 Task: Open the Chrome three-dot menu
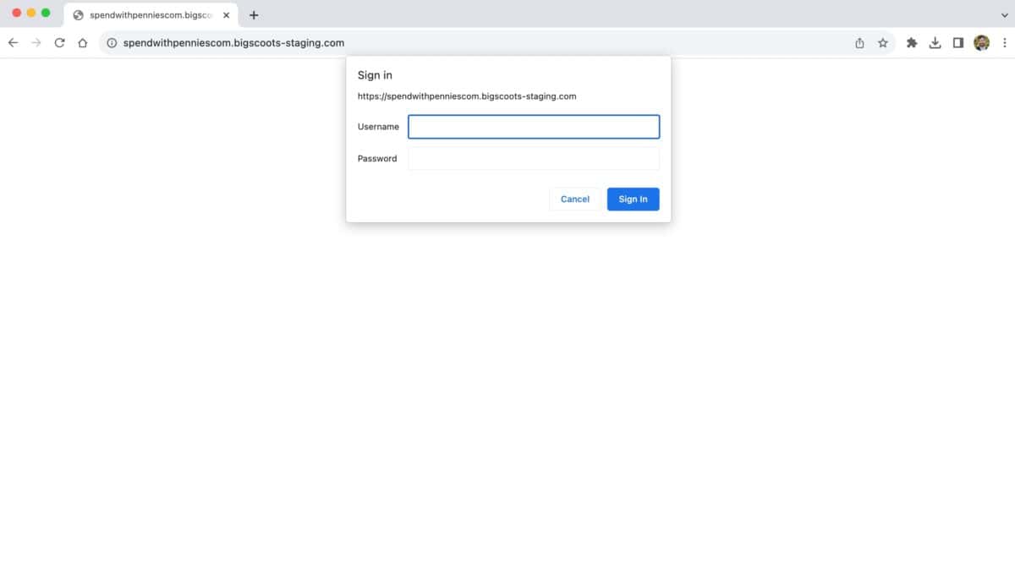coord(1003,43)
